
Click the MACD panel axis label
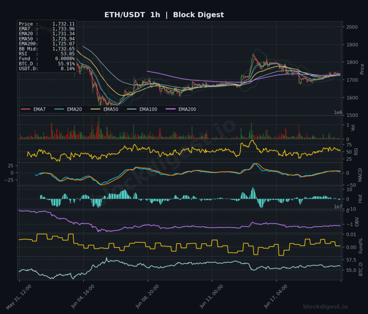(x=360, y=175)
